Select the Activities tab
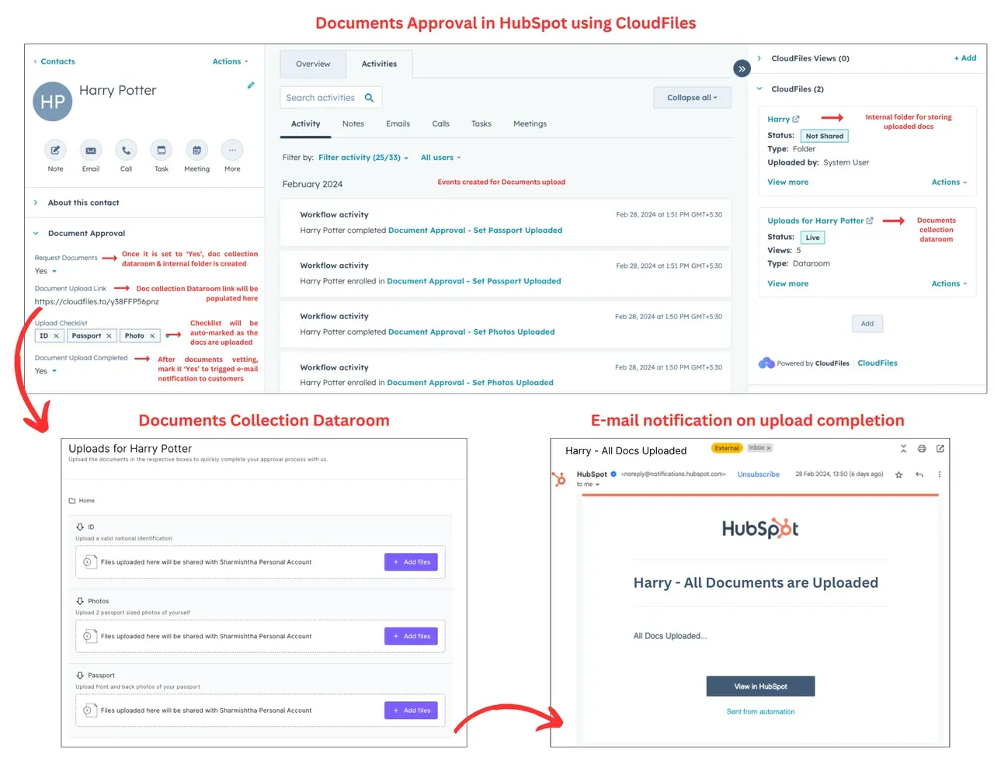Image resolution: width=994 pixels, height=761 pixels. tap(379, 64)
